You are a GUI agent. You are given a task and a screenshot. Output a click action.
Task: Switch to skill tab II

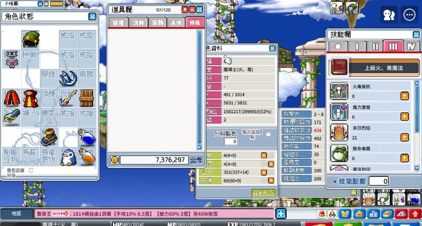pyautogui.click(x=375, y=46)
